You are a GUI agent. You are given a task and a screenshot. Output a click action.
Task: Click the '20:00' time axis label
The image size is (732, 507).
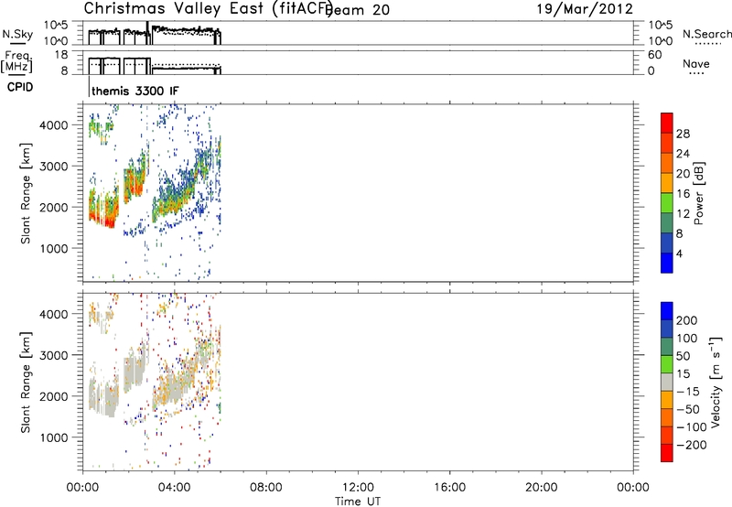pos(542,488)
